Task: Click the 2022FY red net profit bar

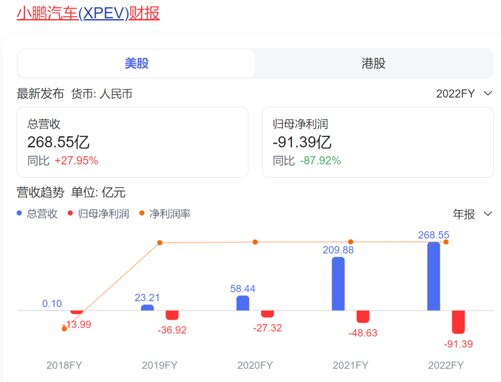Action: tap(458, 322)
